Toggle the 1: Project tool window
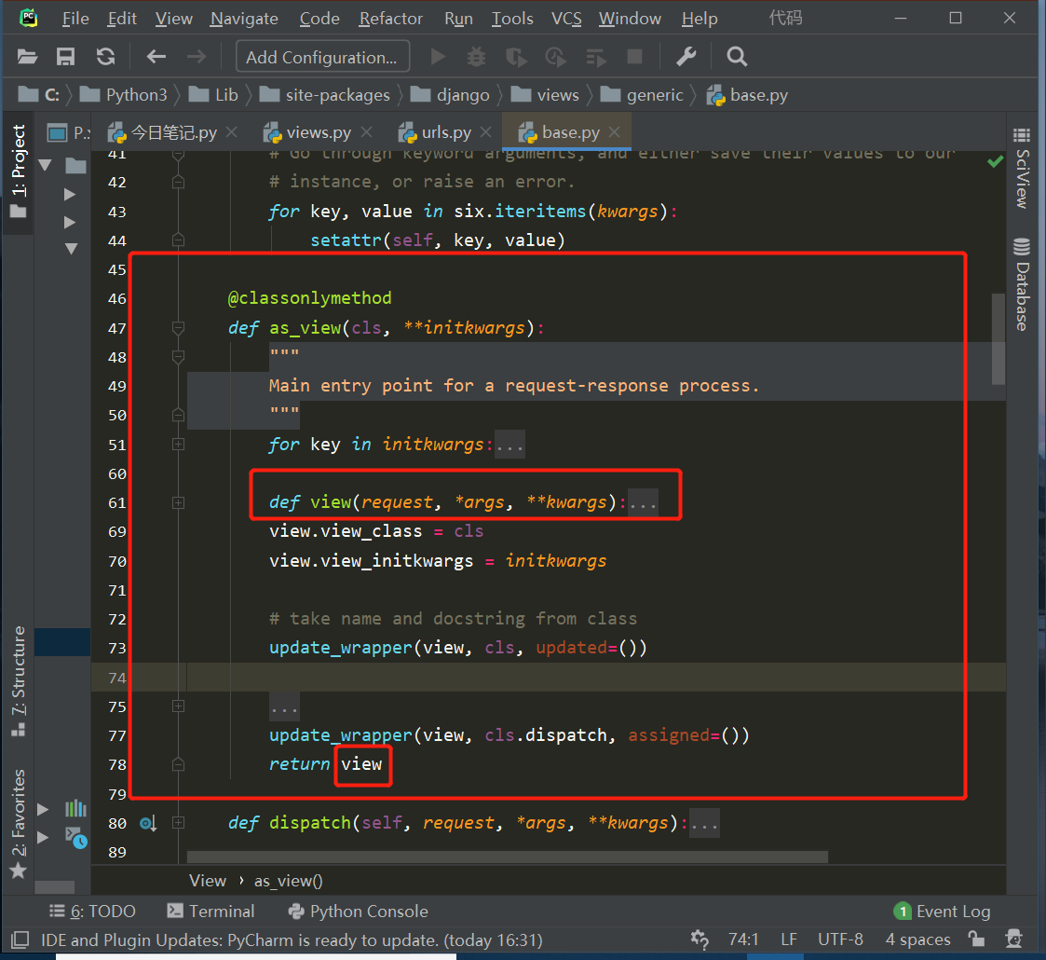Image resolution: width=1046 pixels, height=960 pixels. click(18, 171)
